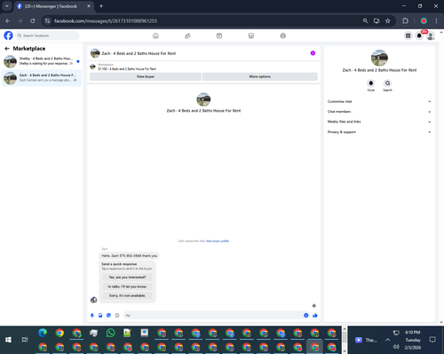Click the Zoom browser search magnifier icon
The image size is (444, 354).
365,20
